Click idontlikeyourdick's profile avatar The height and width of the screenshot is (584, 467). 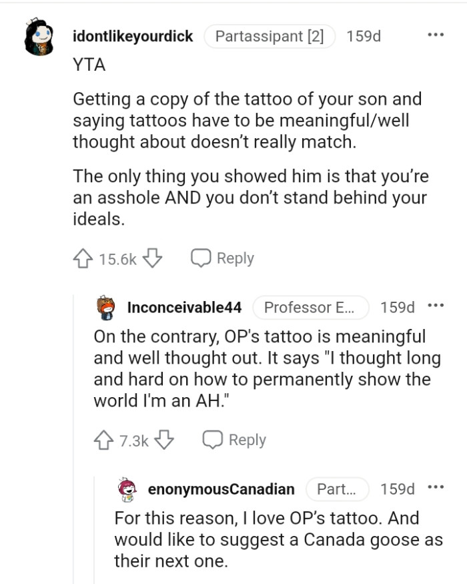[37, 37]
